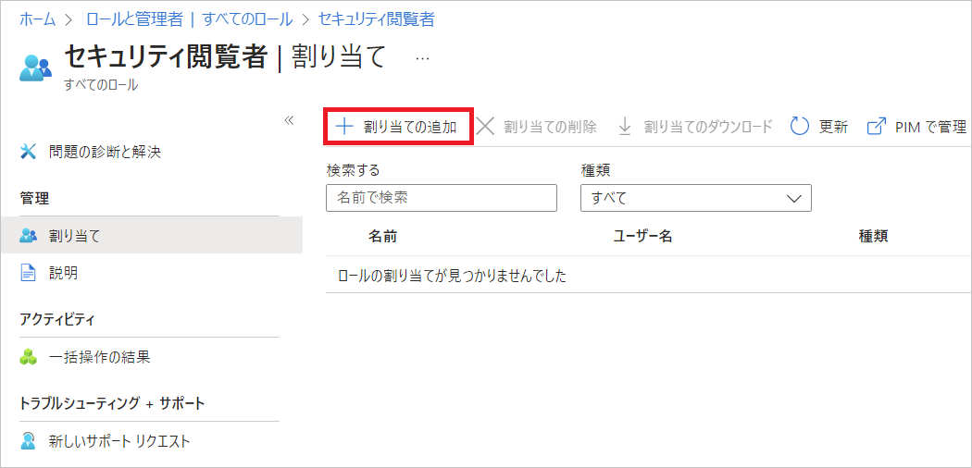Click PIM で管理 label
Screen dimensions: 972x468
click(930, 127)
